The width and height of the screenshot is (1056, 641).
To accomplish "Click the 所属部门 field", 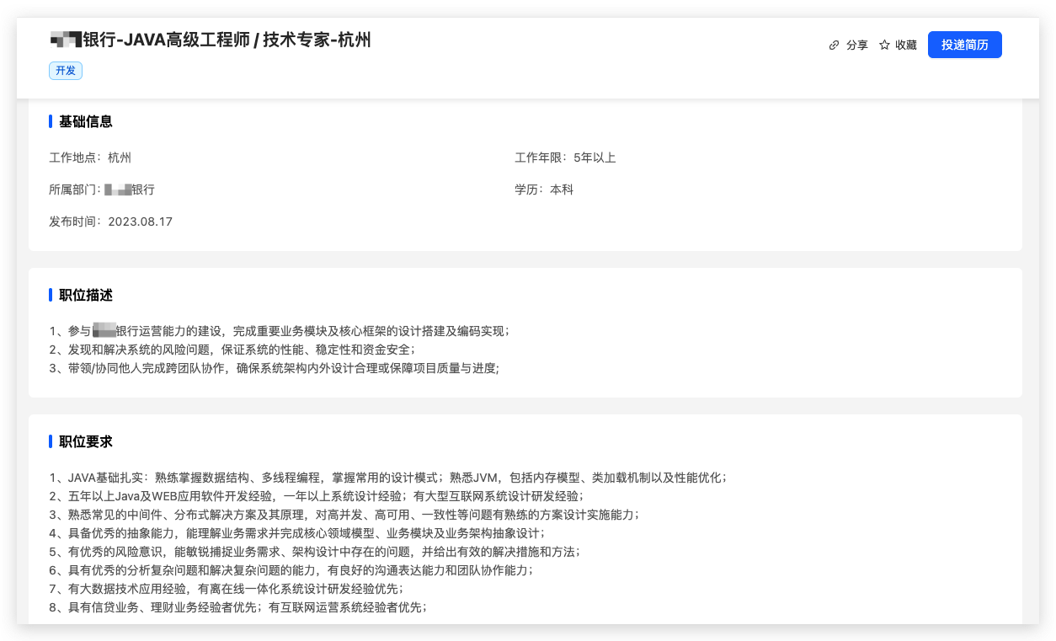I will click(x=102, y=190).
